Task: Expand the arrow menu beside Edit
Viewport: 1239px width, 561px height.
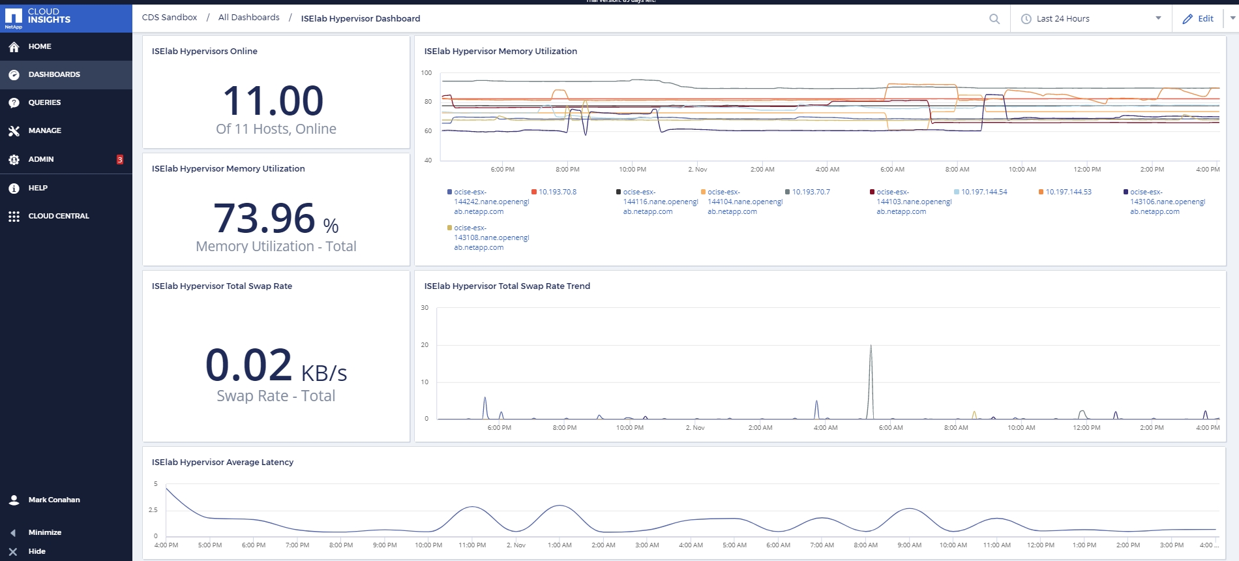Action: [x=1232, y=18]
